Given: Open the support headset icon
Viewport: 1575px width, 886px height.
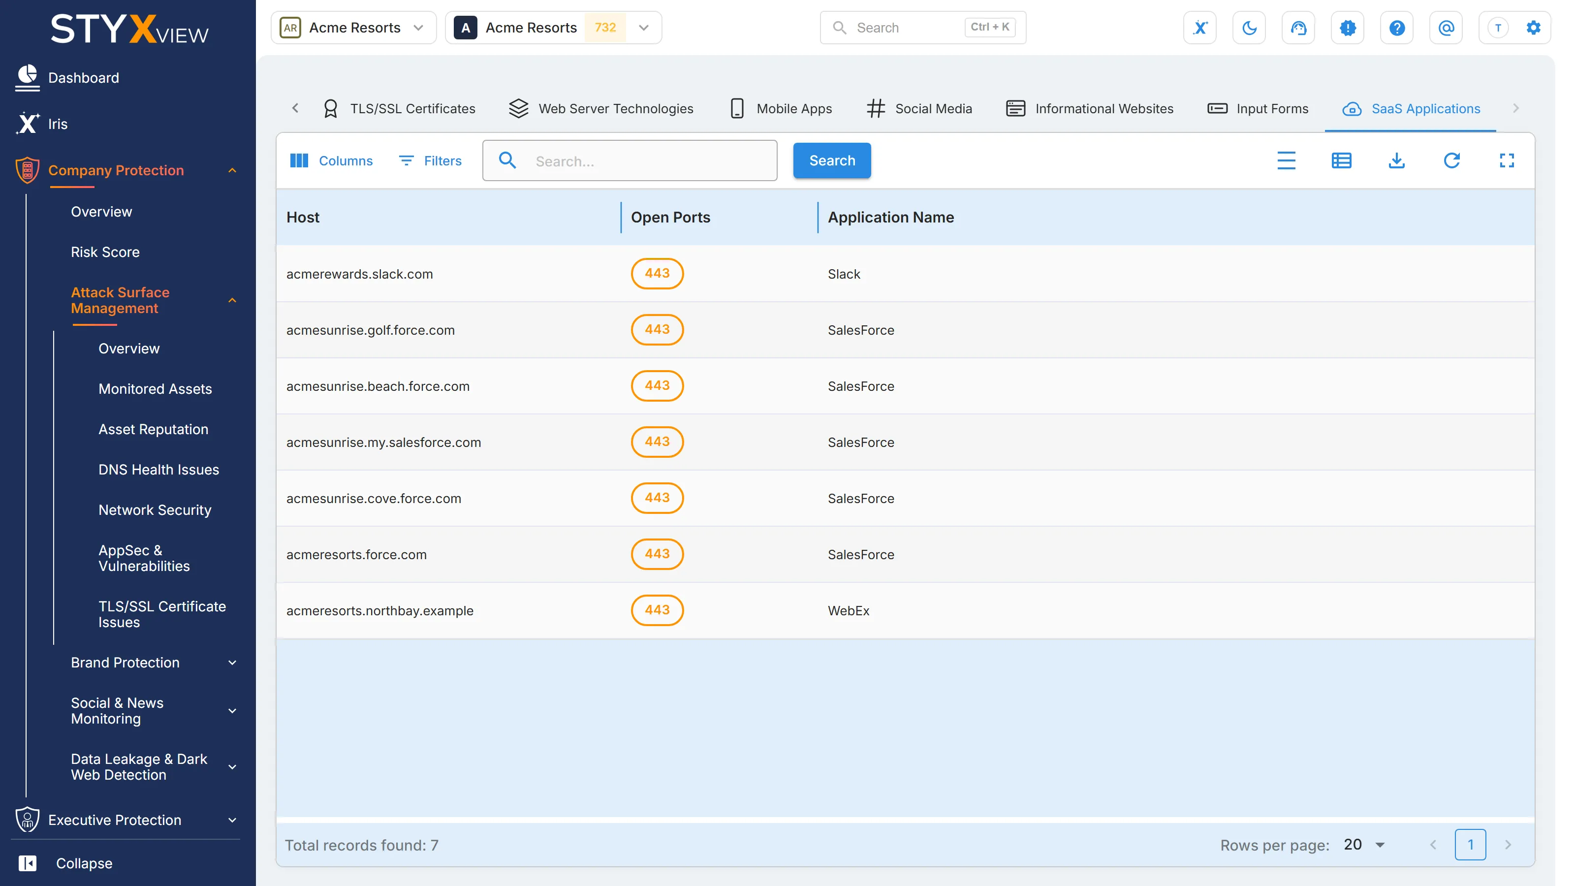Looking at the screenshot, I should point(1298,28).
